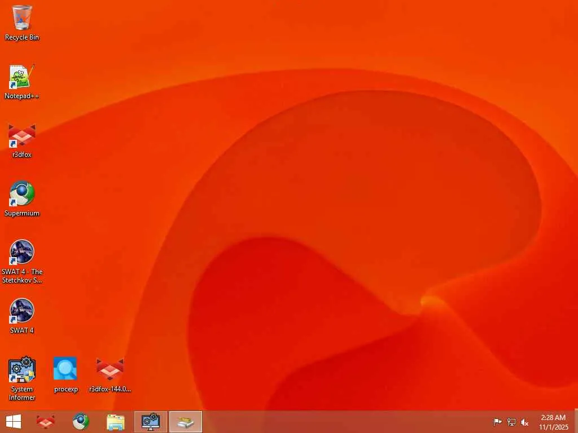Open the network icon in system tray

coord(511,422)
